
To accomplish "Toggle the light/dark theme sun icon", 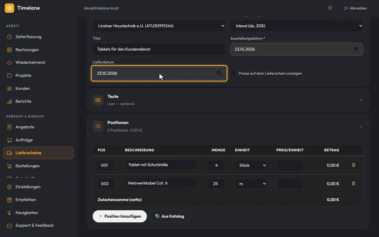I will (330, 8).
